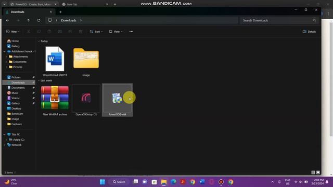Open the Sort dropdown
This screenshot has width=333, height=187.
coord(96,32)
